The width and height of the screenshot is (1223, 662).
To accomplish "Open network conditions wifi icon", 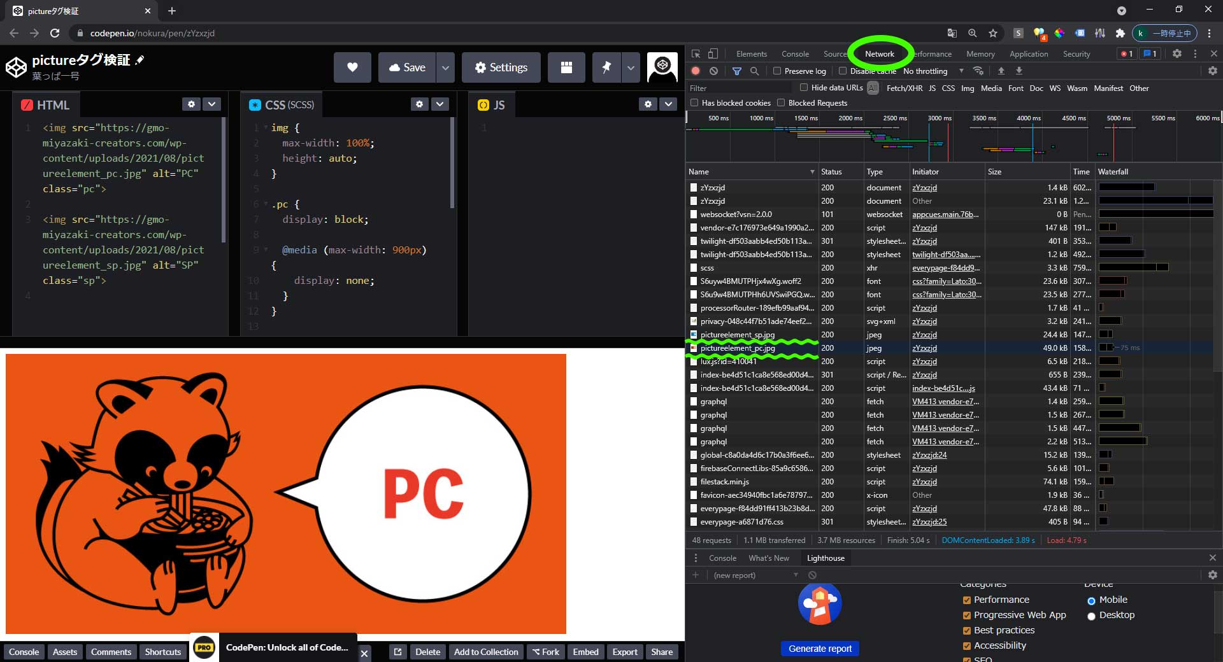I will coord(978,71).
